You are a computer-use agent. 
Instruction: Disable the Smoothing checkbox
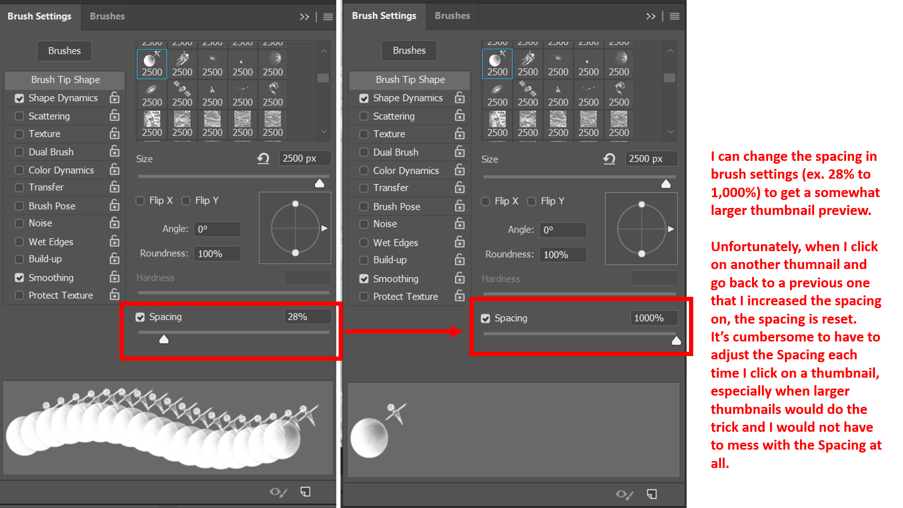(x=19, y=278)
